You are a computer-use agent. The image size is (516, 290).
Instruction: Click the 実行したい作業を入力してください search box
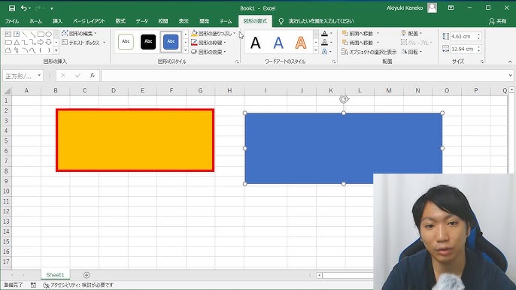point(321,21)
